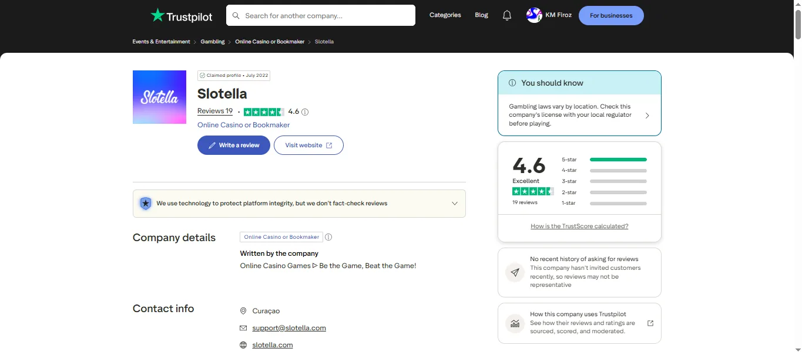Click the header star rating next to Reviews 19

264,111
